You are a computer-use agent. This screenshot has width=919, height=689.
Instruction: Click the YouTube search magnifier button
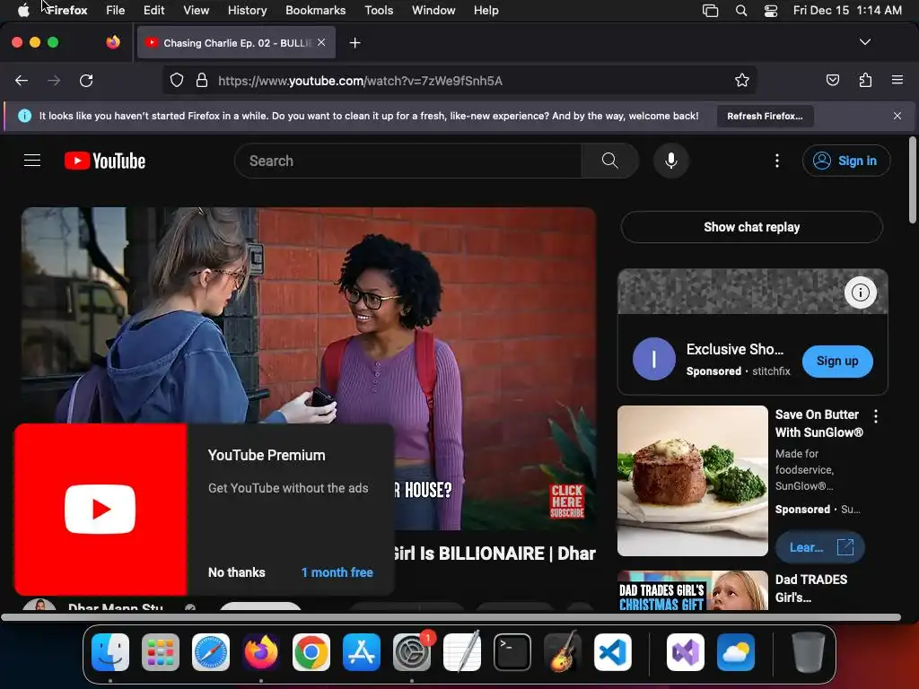[x=609, y=161]
